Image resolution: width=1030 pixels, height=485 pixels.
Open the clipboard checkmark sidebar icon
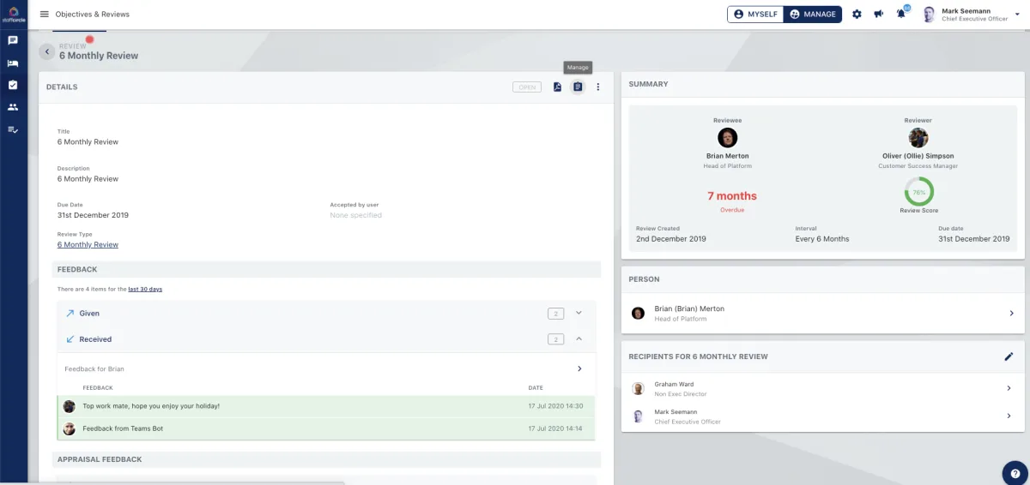point(13,85)
